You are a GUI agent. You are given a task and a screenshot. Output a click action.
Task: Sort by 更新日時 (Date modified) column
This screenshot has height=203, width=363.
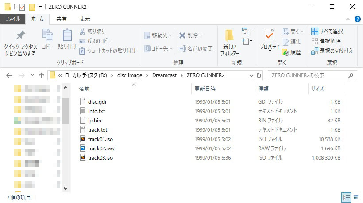point(205,89)
